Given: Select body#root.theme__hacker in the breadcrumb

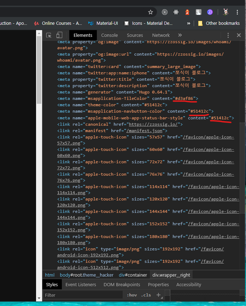Looking at the screenshot, I should click(x=87, y=275).
